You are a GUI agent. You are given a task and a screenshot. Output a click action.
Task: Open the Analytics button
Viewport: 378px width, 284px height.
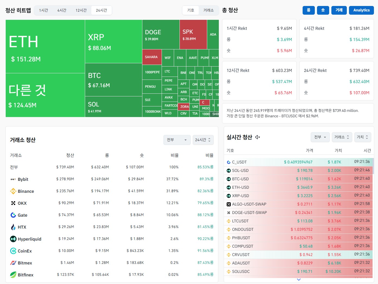coord(361,10)
